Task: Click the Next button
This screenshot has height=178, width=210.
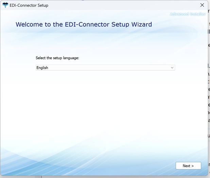Action: pos(188,166)
